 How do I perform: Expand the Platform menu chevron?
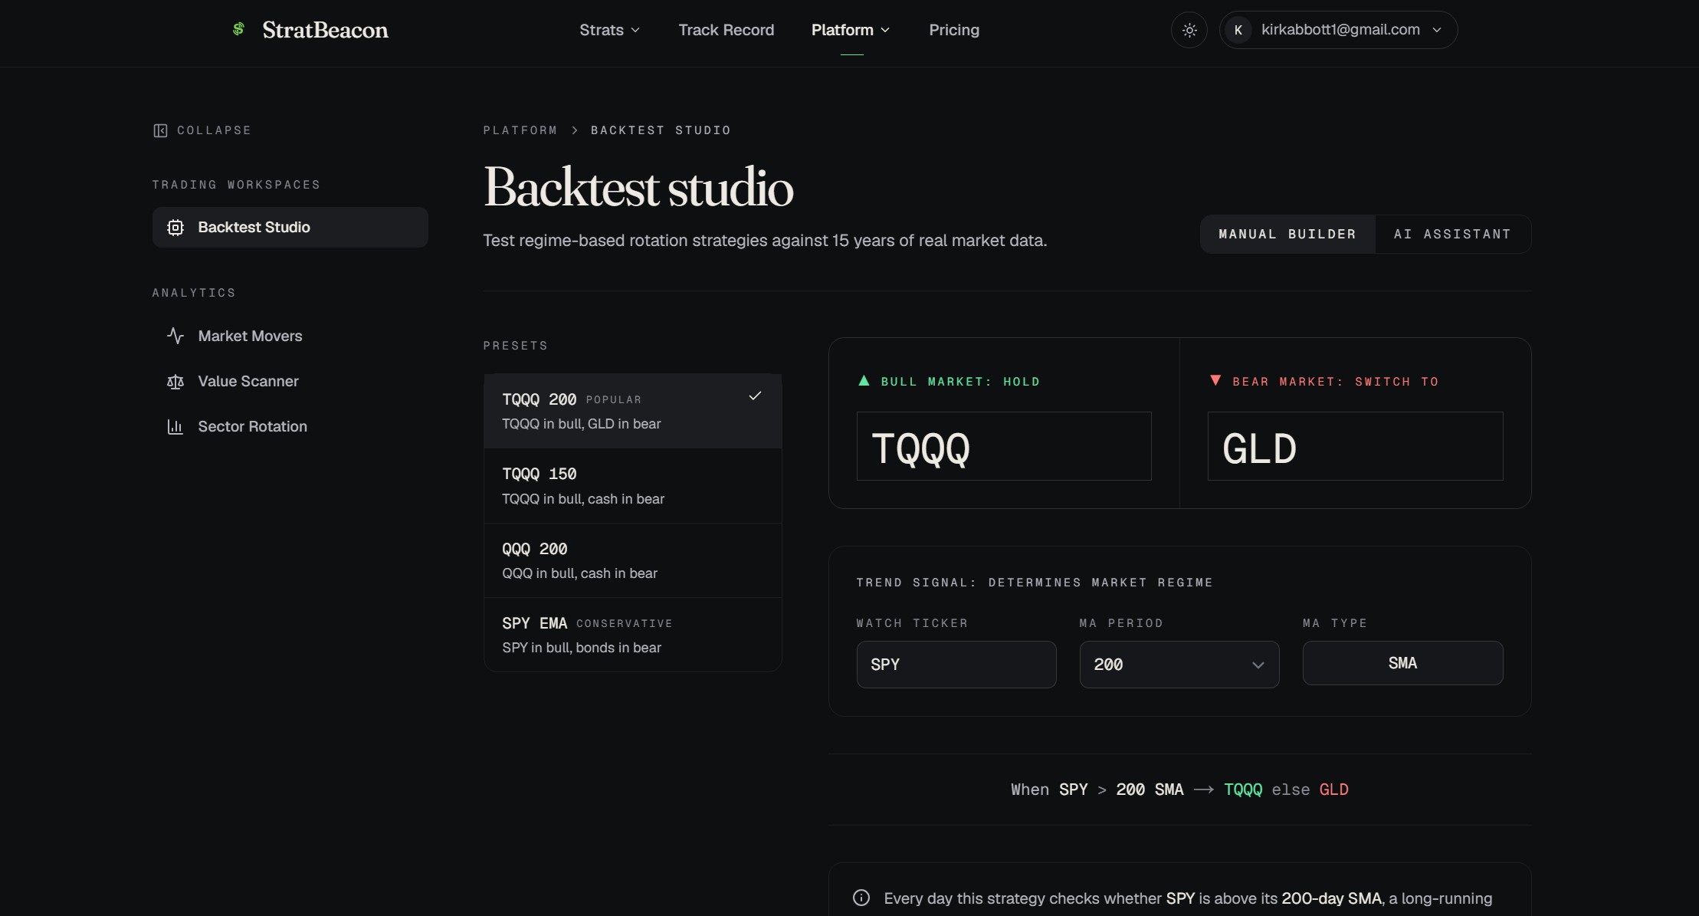(885, 30)
